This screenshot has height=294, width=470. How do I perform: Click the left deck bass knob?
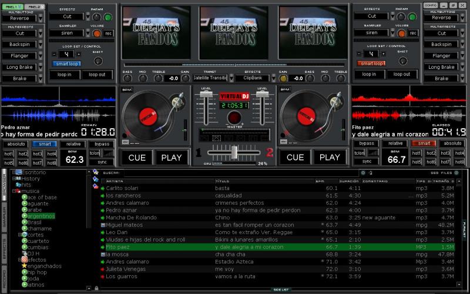(x=127, y=78)
